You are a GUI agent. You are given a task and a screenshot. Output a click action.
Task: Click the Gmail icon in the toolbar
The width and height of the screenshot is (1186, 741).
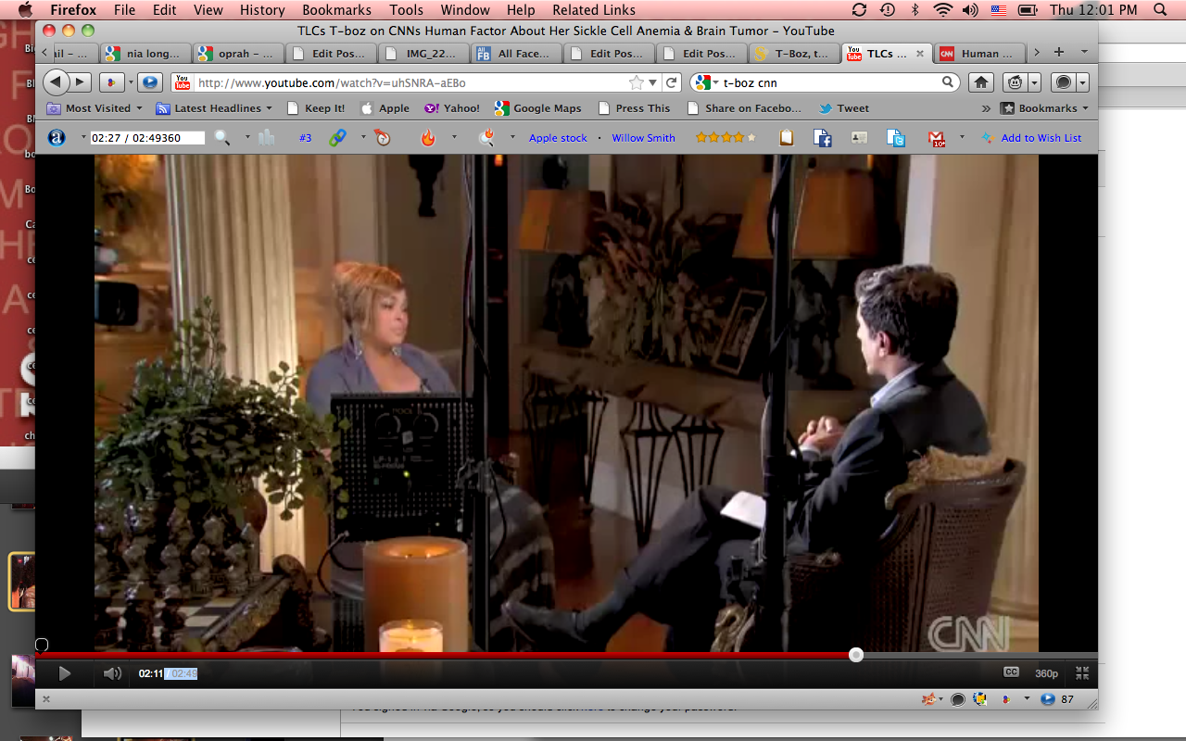click(936, 138)
